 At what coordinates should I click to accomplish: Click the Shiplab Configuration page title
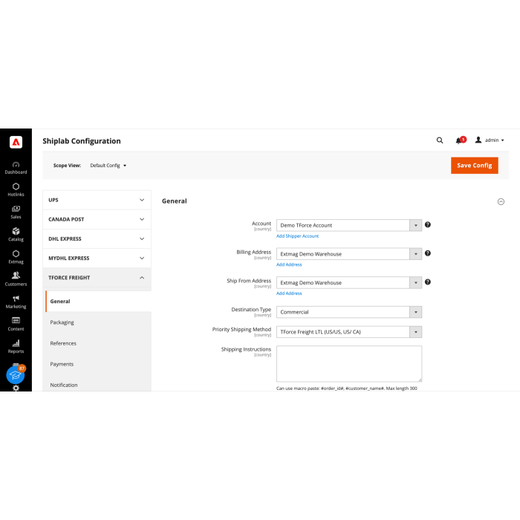(82, 141)
